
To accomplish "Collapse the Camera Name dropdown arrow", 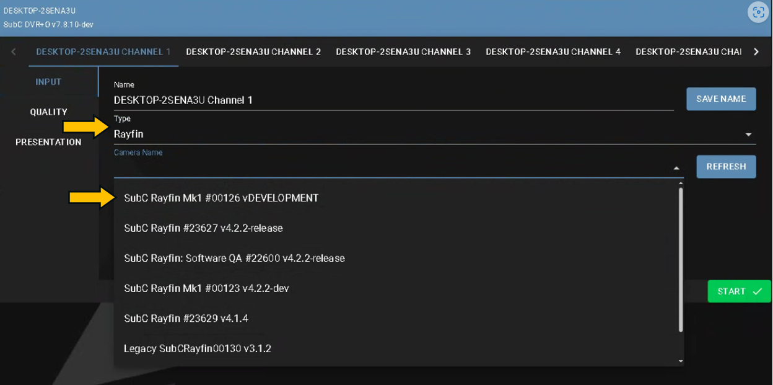I will (x=676, y=168).
